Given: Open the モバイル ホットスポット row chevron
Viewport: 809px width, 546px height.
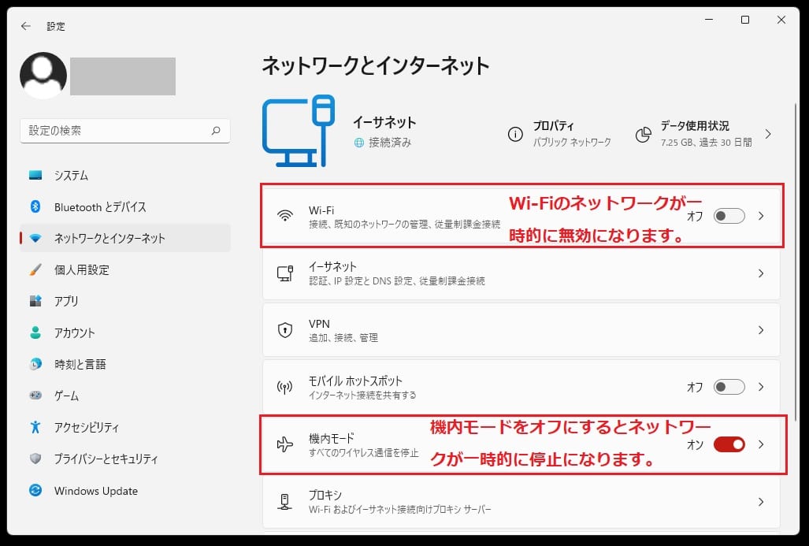Looking at the screenshot, I should (x=761, y=387).
